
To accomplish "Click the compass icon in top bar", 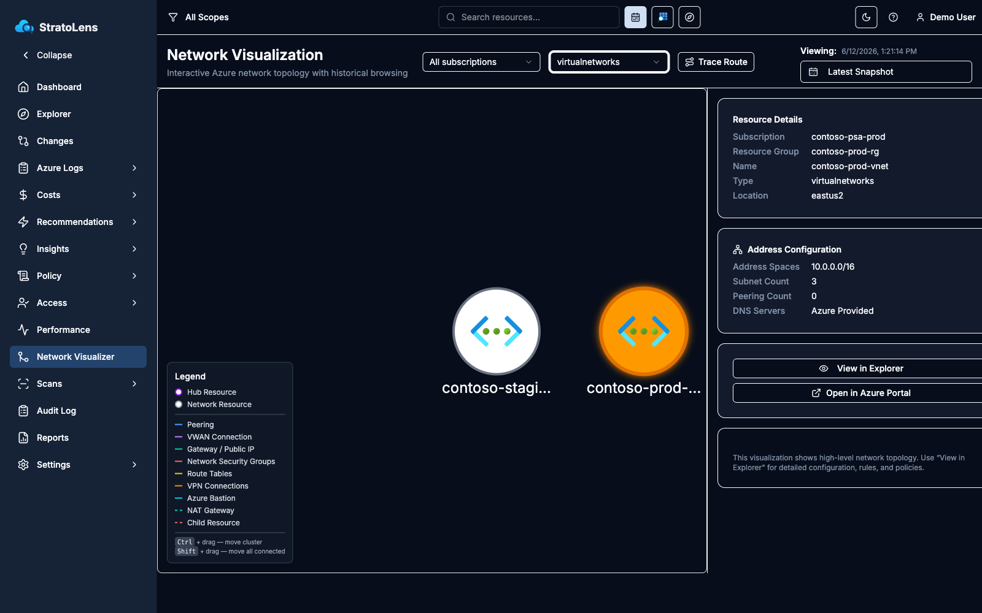I will coord(689,17).
